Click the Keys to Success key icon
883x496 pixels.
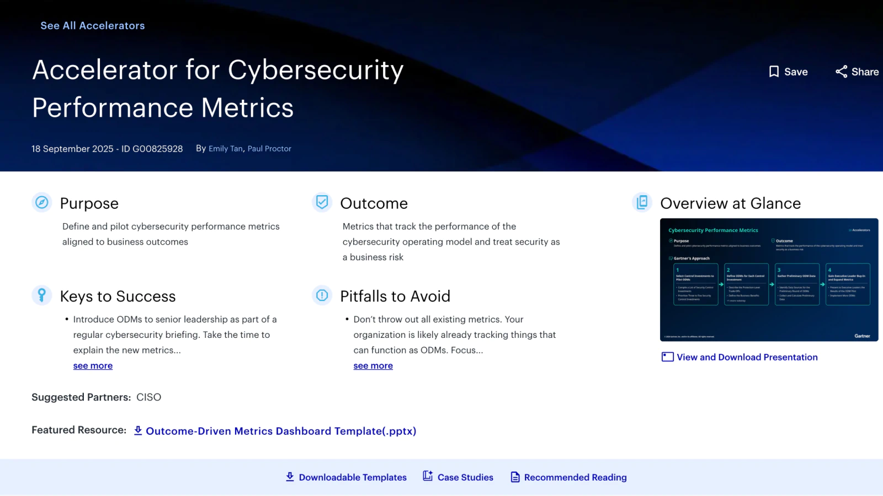(x=41, y=295)
